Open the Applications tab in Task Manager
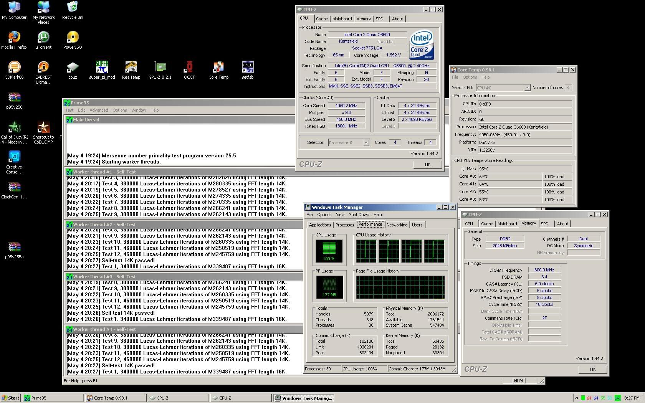 click(x=320, y=225)
